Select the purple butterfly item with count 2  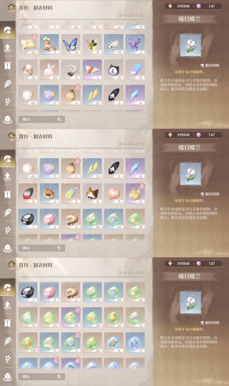point(135,44)
